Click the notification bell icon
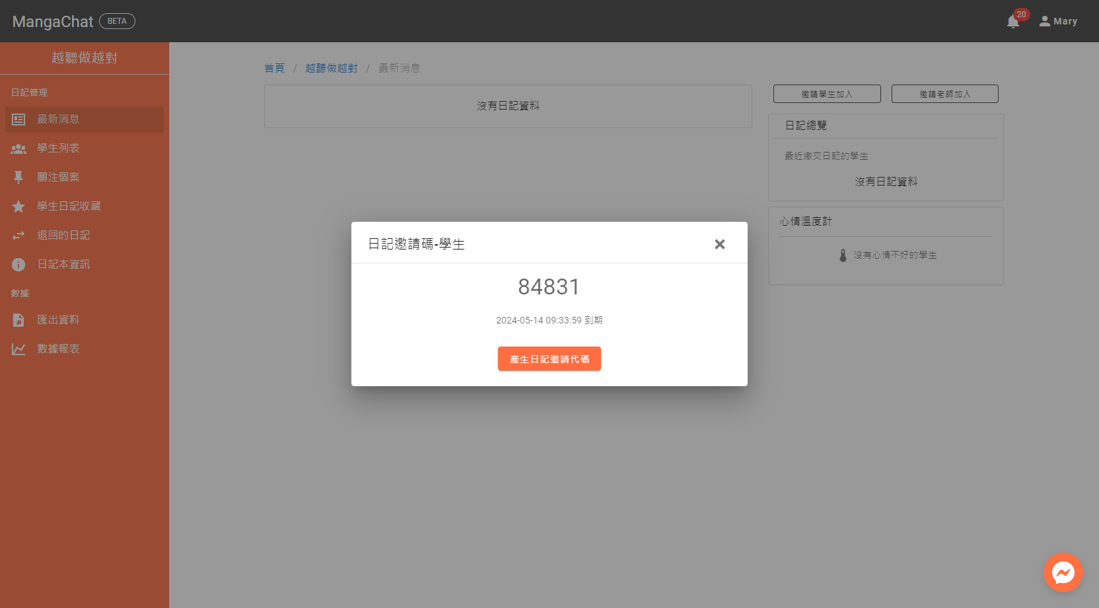This screenshot has height=608, width=1099. [1012, 22]
